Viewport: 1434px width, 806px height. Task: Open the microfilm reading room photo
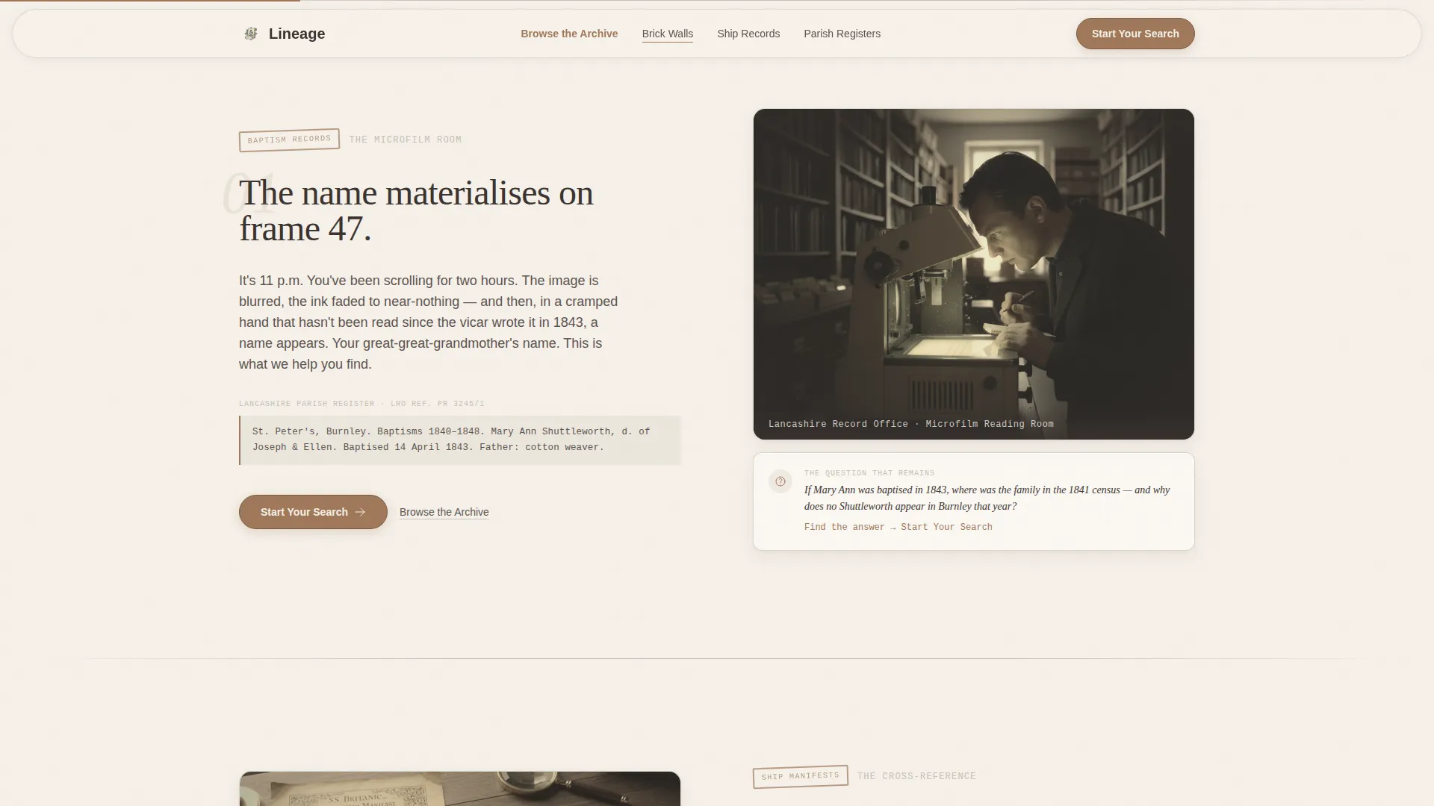click(x=974, y=274)
